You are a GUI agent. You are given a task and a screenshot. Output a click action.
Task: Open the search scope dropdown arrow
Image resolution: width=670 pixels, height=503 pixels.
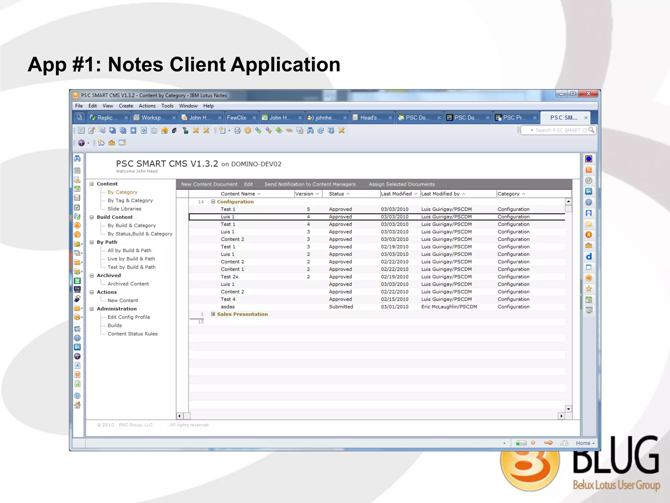coord(532,130)
